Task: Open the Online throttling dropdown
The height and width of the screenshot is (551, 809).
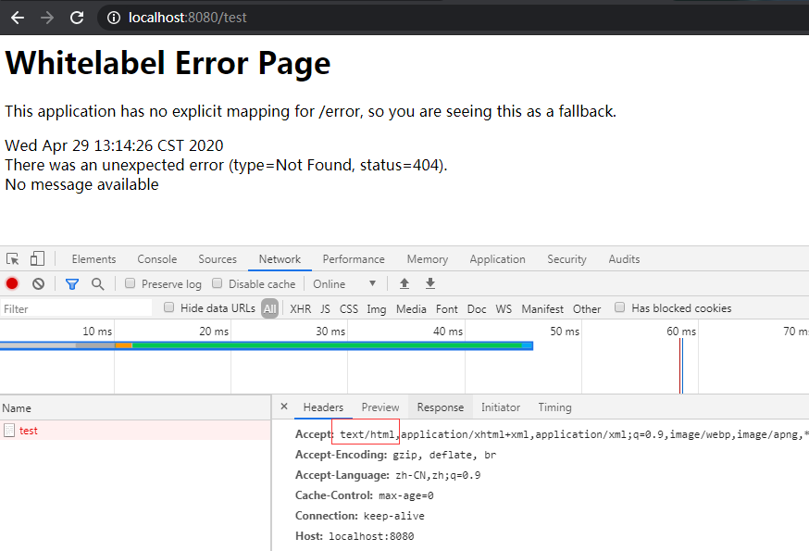Action: click(x=344, y=283)
